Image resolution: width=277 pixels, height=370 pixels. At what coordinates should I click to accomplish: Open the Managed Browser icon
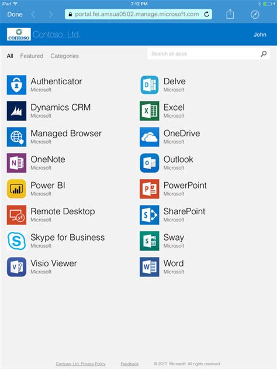point(16,137)
